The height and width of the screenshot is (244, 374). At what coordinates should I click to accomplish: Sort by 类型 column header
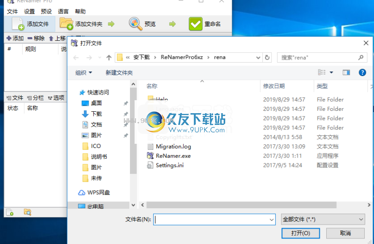[322, 86]
